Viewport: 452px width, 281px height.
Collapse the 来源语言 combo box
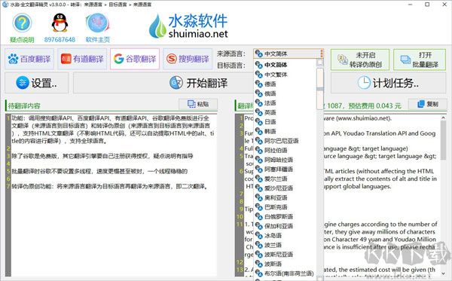(289, 53)
